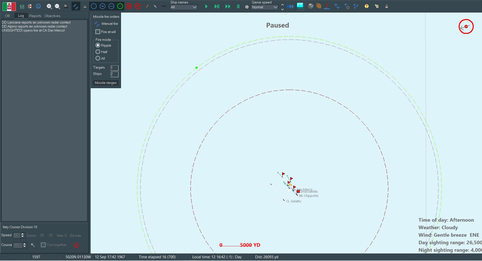
Task: Click the orange stacked documents icon
Action: point(319,6)
